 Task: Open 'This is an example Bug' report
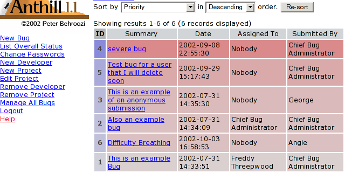click(139, 162)
